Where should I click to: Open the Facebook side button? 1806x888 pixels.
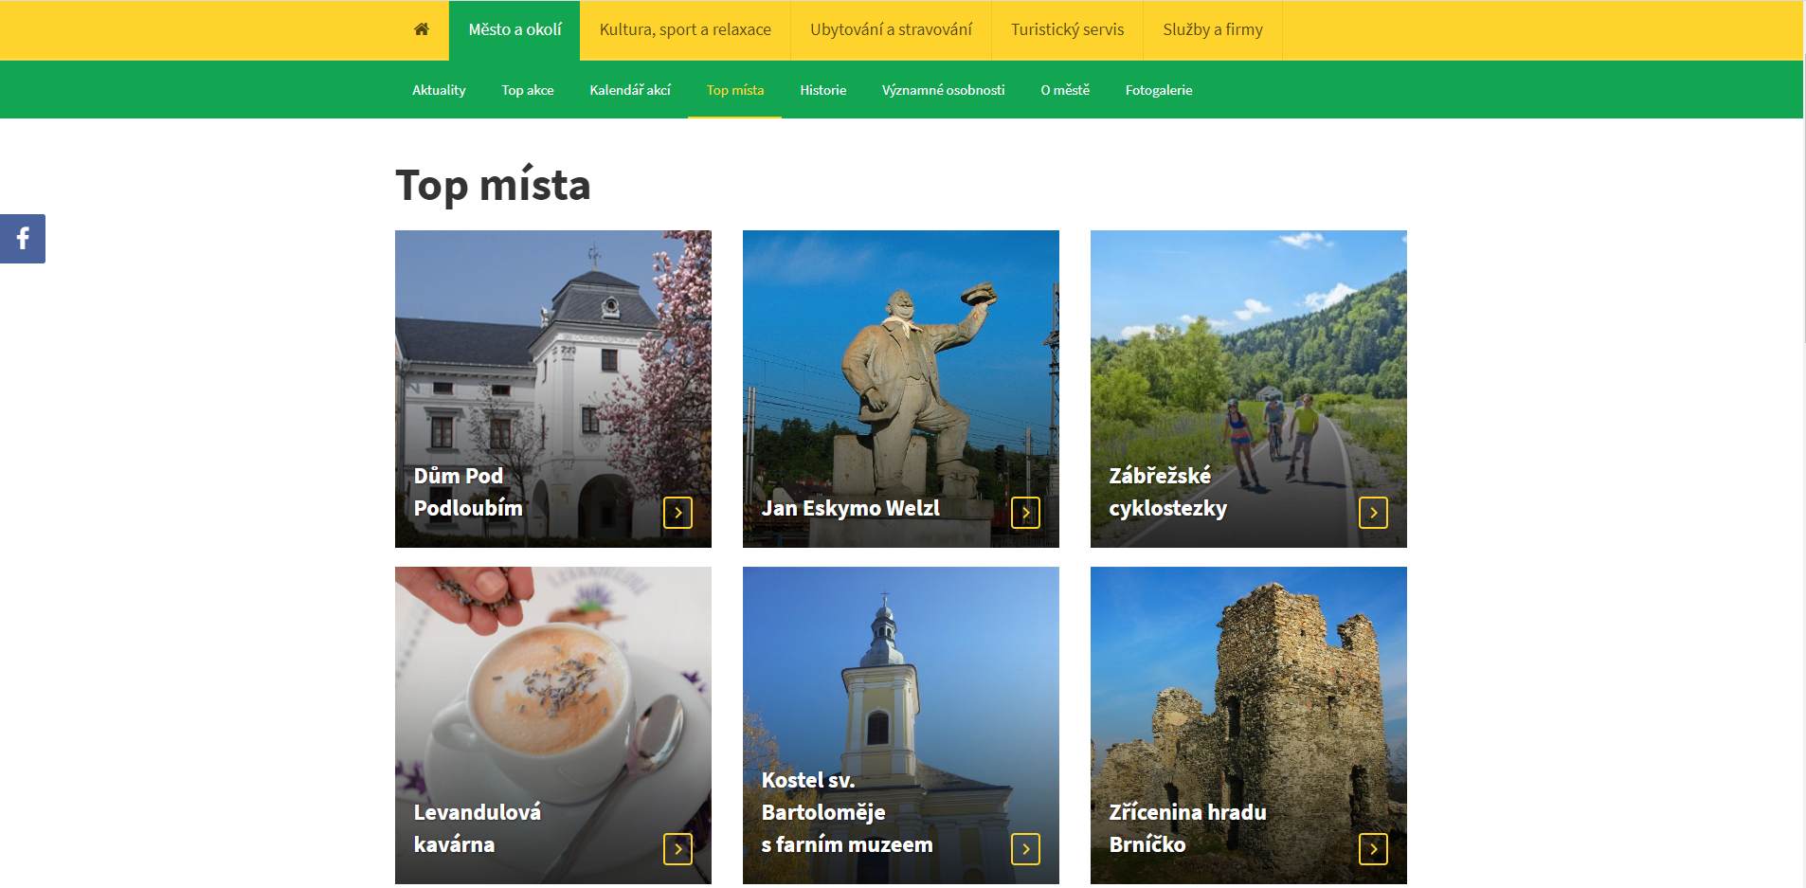coord(23,239)
